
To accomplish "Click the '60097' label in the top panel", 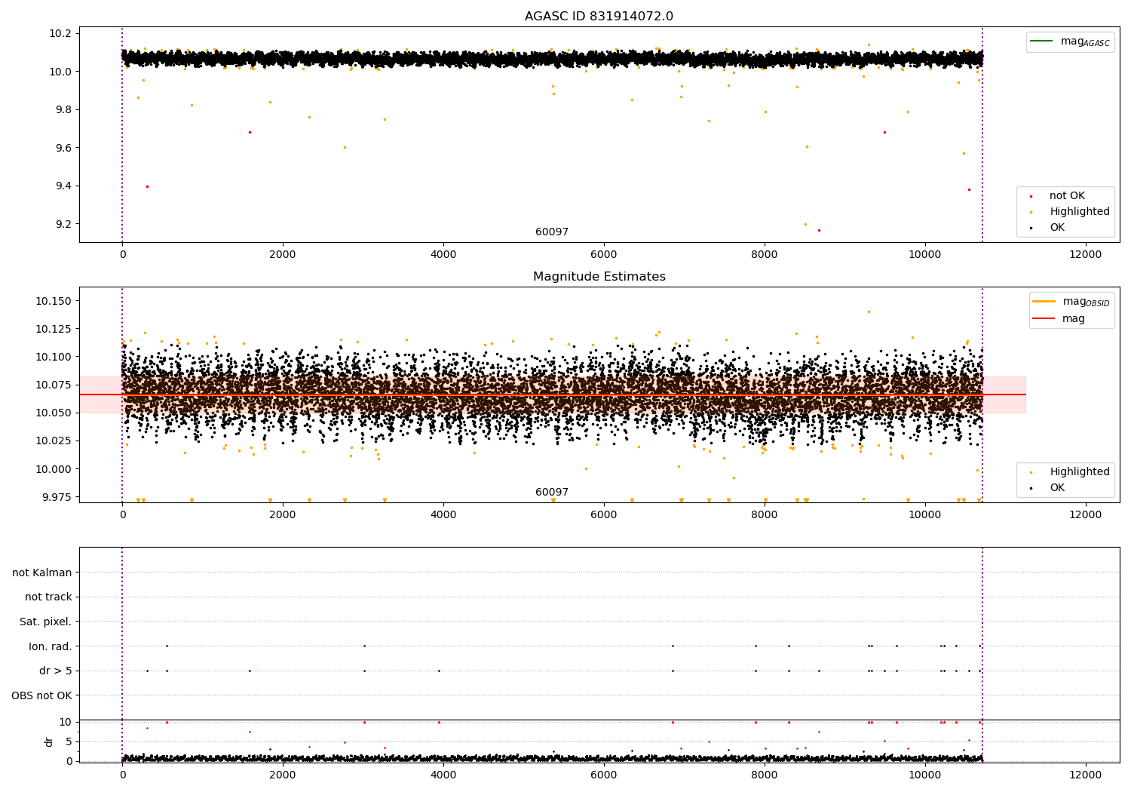I will (552, 232).
